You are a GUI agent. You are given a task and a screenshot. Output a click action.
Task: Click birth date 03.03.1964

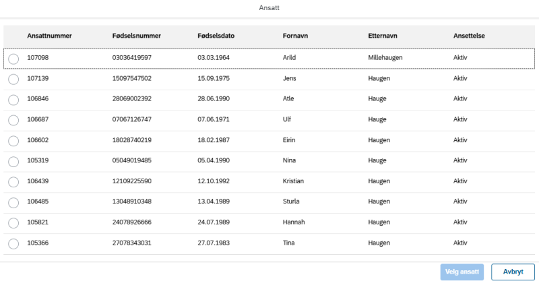(x=214, y=58)
